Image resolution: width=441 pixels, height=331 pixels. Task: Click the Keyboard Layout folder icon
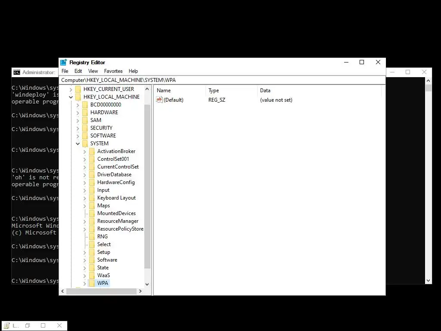(x=92, y=198)
